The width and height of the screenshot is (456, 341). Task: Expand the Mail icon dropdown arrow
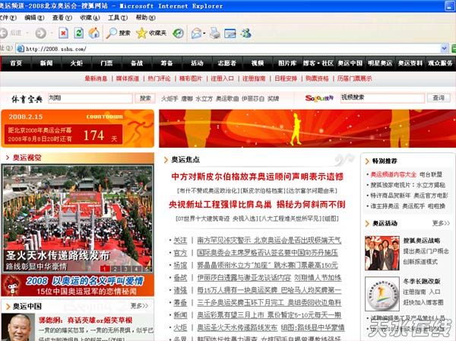(x=205, y=33)
